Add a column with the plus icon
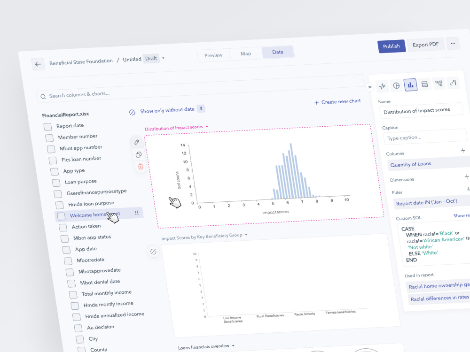 point(463,151)
